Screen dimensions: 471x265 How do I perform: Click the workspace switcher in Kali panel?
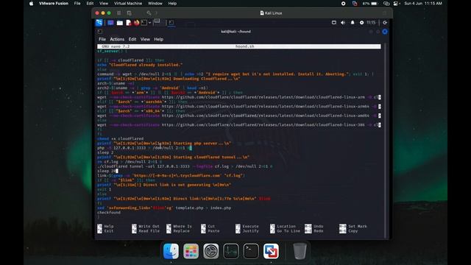click(x=157, y=22)
